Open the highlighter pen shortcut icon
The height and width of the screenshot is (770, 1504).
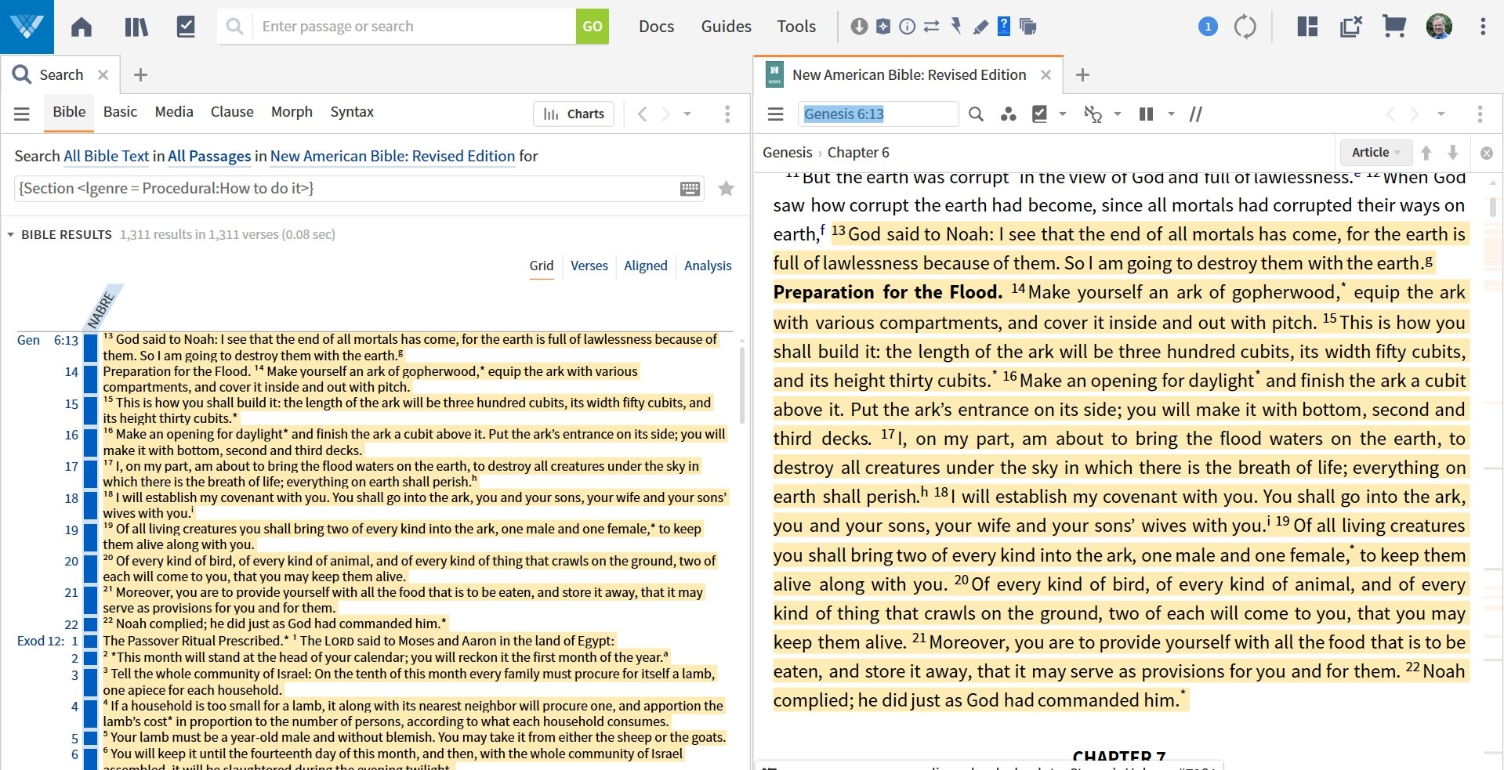tap(980, 27)
